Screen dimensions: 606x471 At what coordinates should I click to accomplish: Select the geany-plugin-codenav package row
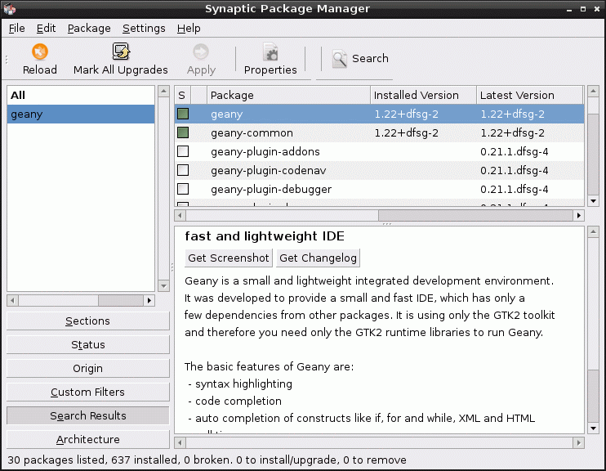pos(379,170)
